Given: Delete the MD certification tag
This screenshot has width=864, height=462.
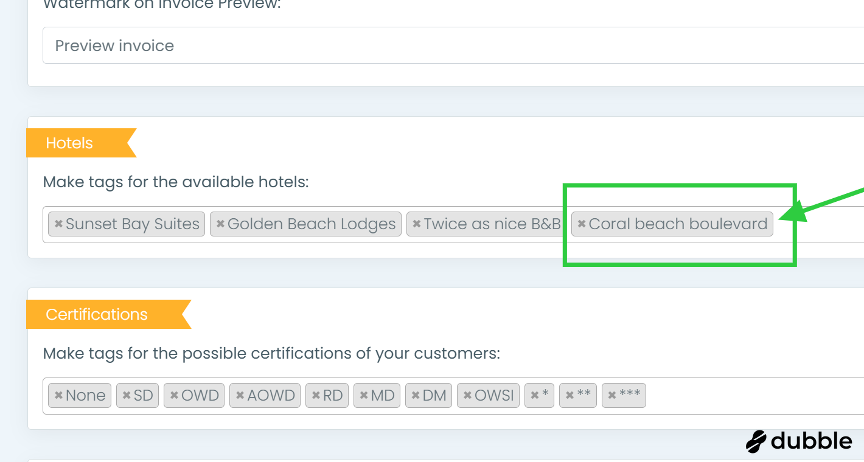Looking at the screenshot, I should (363, 396).
